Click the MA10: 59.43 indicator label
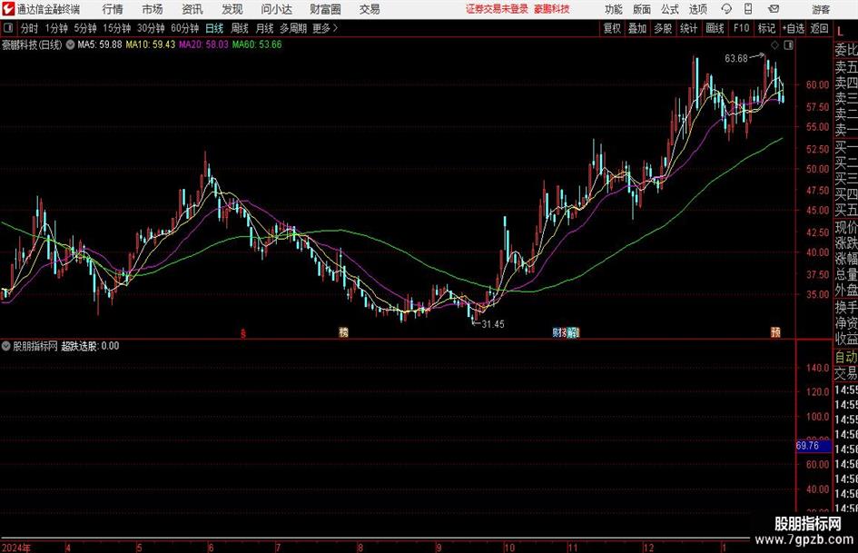The image size is (858, 553). tap(151, 44)
